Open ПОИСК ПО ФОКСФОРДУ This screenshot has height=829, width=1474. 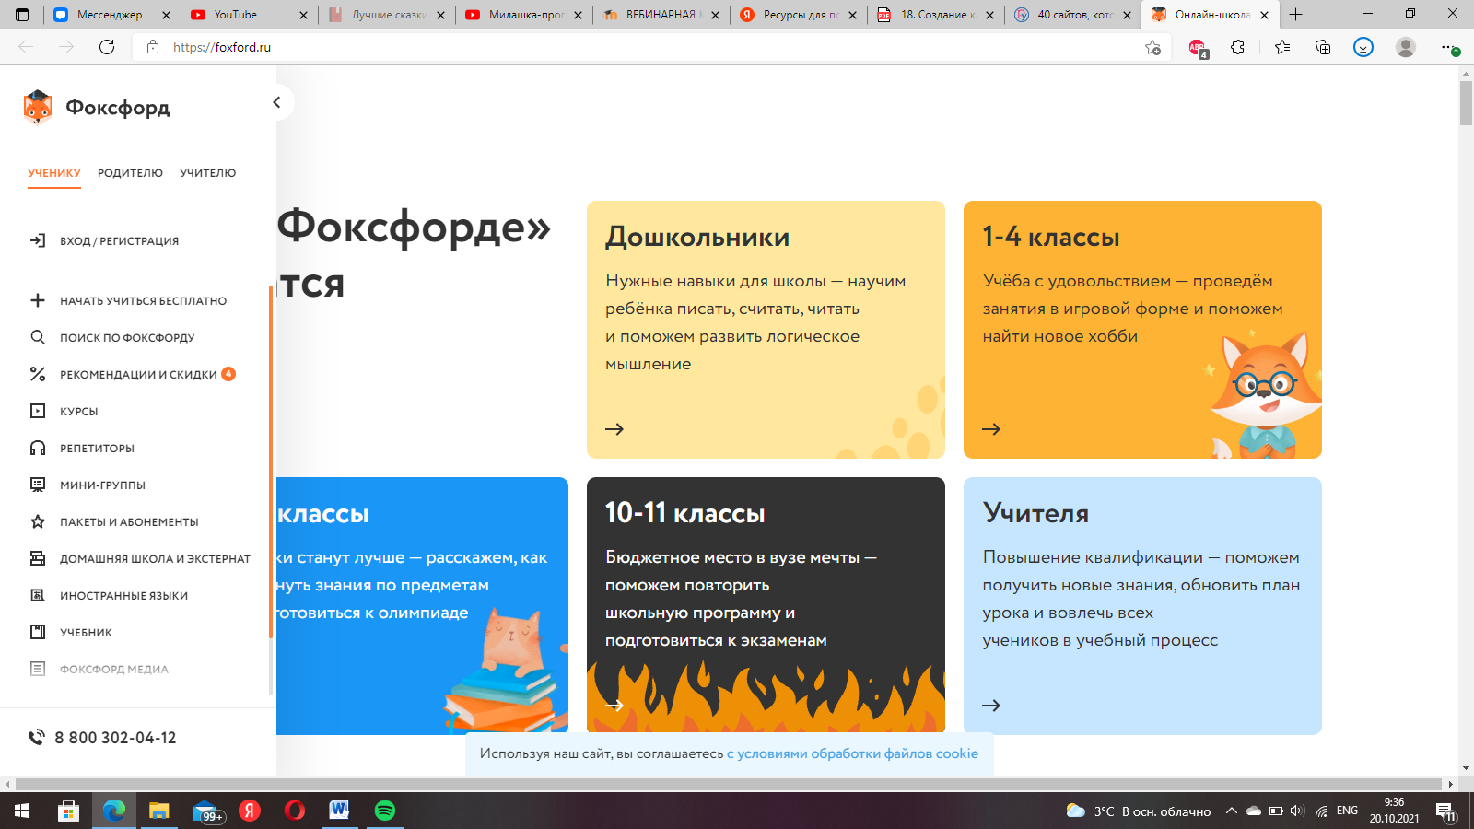click(127, 338)
